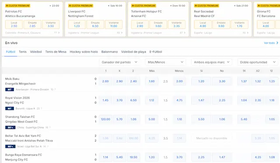Select Sí 2.25 in Bunga Raya row

click(x=201, y=157)
